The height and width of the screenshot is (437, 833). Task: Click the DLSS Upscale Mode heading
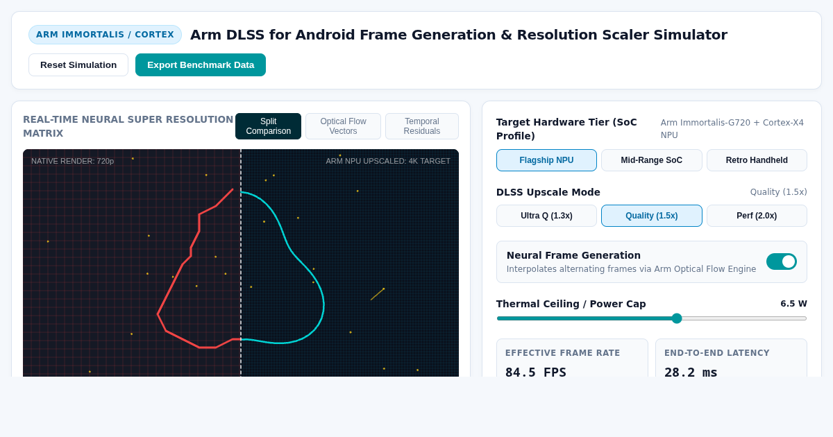pyautogui.click(x=548, y=192)
